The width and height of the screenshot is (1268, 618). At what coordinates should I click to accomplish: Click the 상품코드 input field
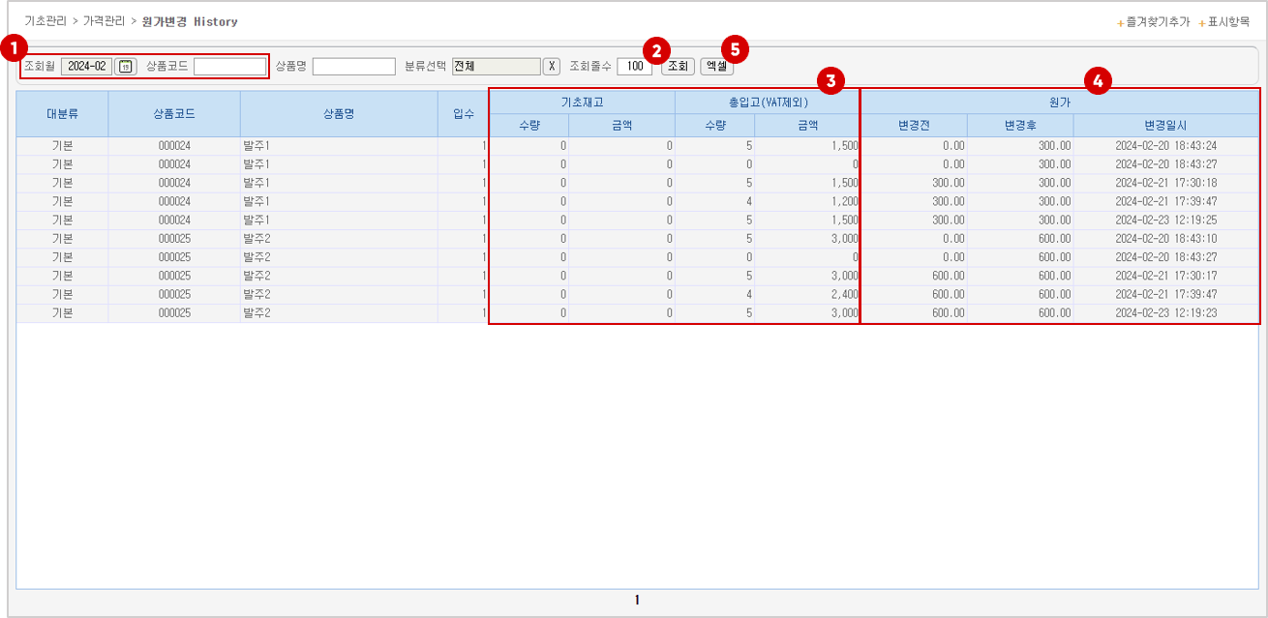[229, 66]
